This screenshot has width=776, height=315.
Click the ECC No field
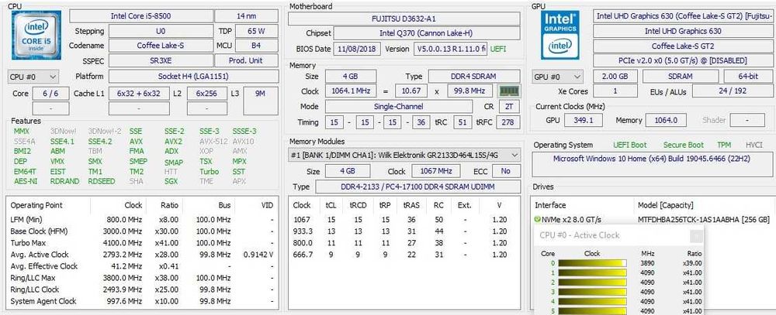pos(505,171)
